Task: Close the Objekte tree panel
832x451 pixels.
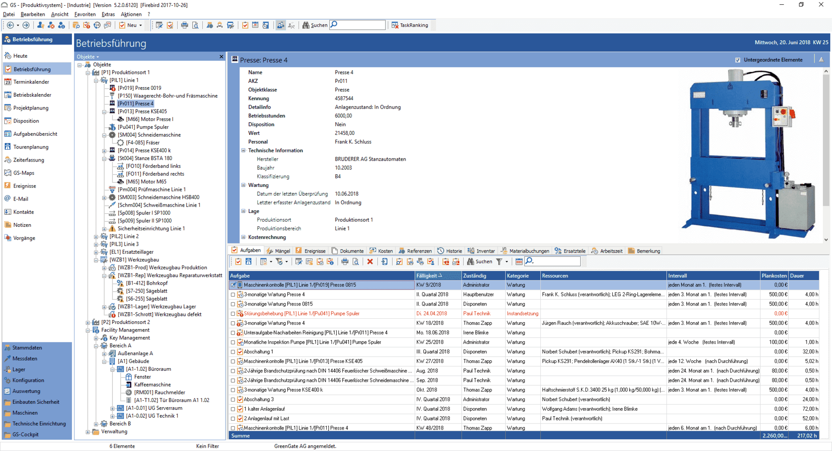Action: pos(221,56)
